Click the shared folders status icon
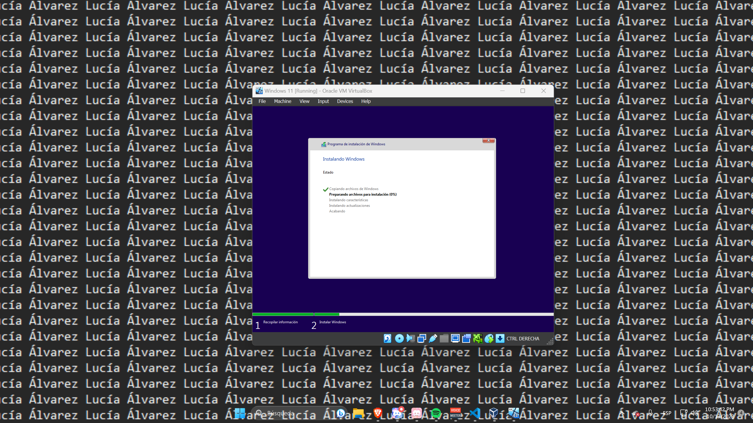This screenshot has height=423, width=753. pyautogui.click(x=444, y=339)
